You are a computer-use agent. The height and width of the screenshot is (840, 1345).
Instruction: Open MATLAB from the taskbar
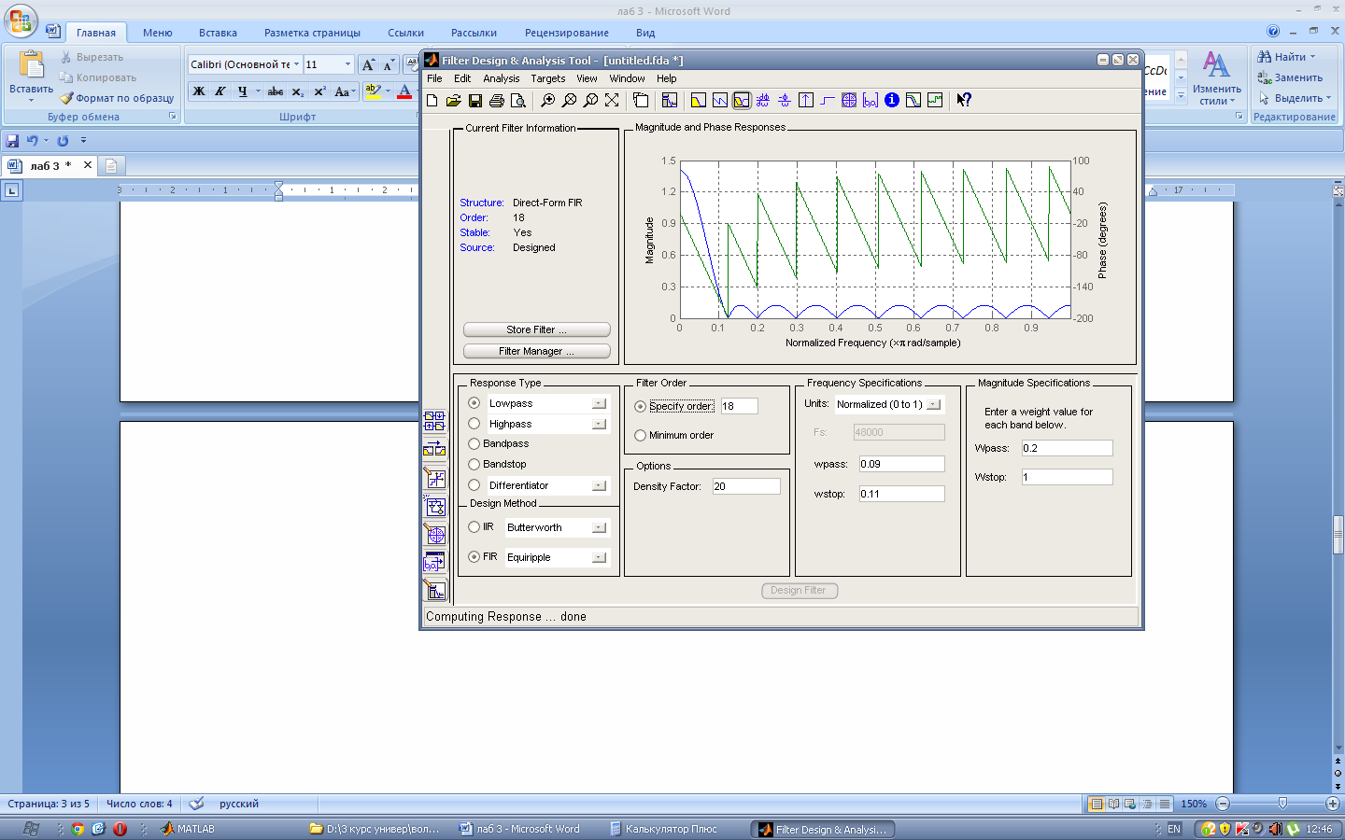click(x=187, y=829)
